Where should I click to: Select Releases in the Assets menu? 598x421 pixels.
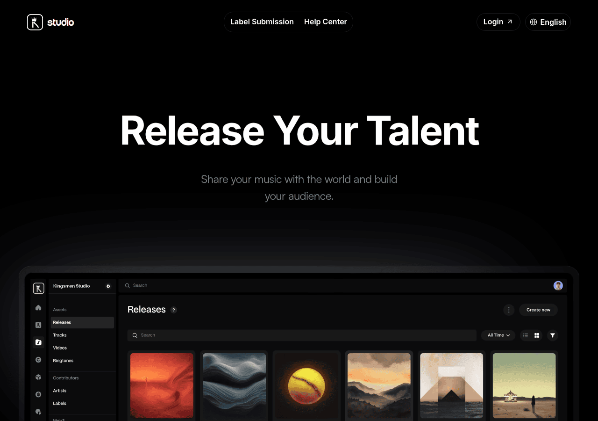point(82,322)
